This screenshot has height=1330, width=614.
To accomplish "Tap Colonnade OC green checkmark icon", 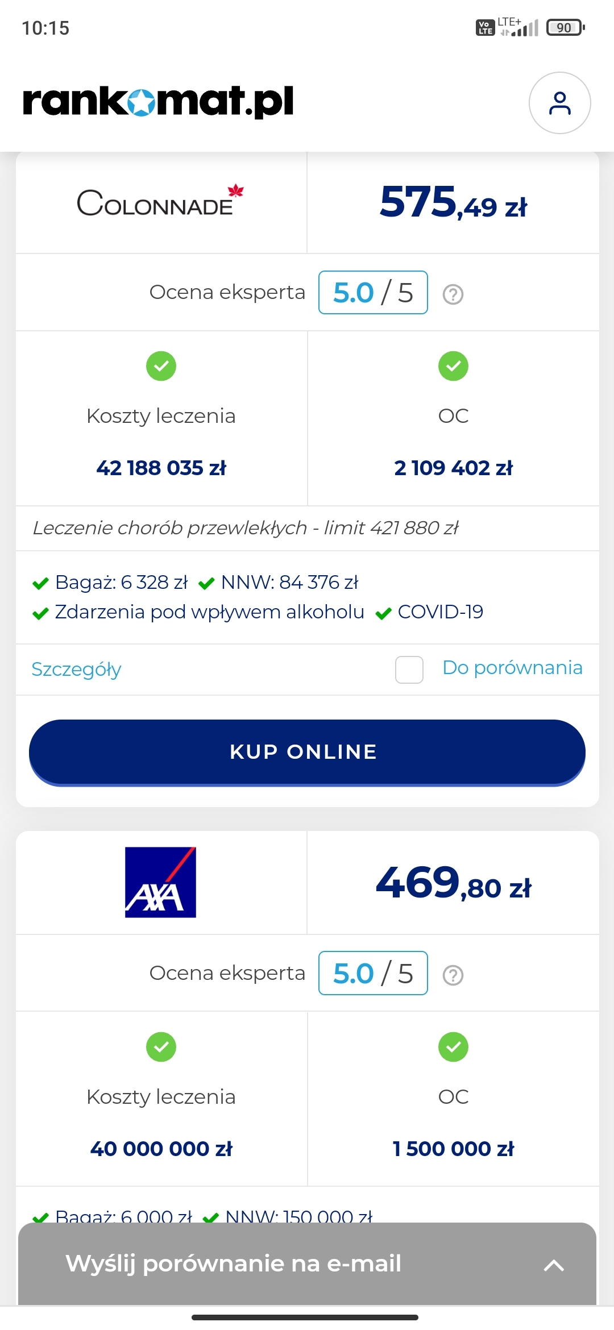I will click(x=453, y=366).
